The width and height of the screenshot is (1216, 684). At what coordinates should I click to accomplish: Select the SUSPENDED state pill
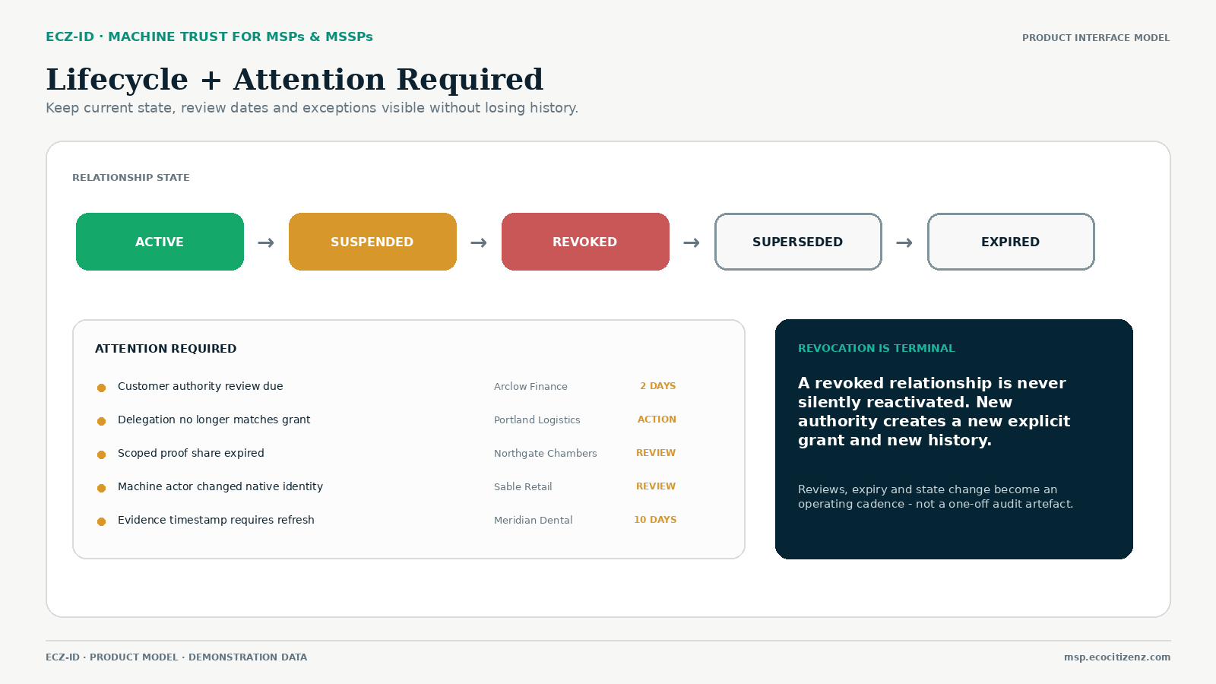(372, 242)
